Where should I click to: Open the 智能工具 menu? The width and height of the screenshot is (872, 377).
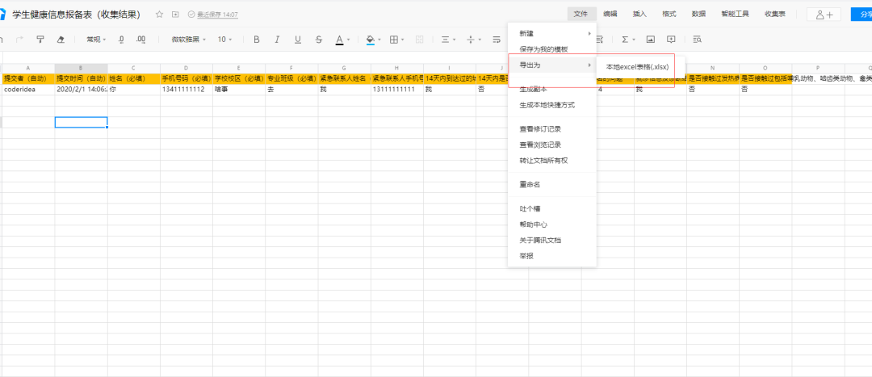coord(735,14)
